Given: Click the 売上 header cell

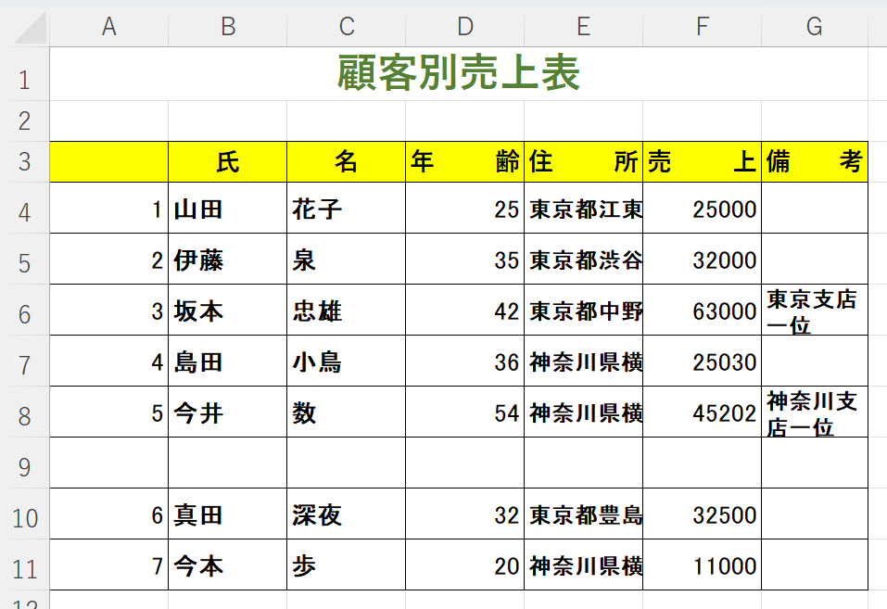Looking at the screenshot, I should (x=702, y=162).
